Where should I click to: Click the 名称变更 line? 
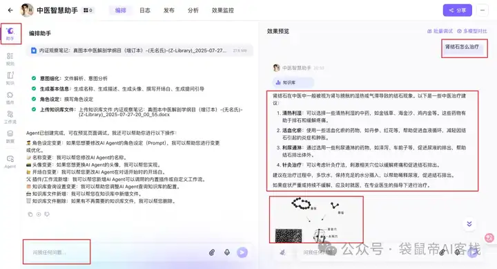pos(77,158)
